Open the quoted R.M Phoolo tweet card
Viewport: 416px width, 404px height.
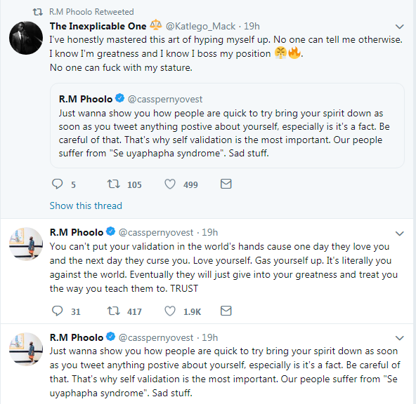click(227, 126)
